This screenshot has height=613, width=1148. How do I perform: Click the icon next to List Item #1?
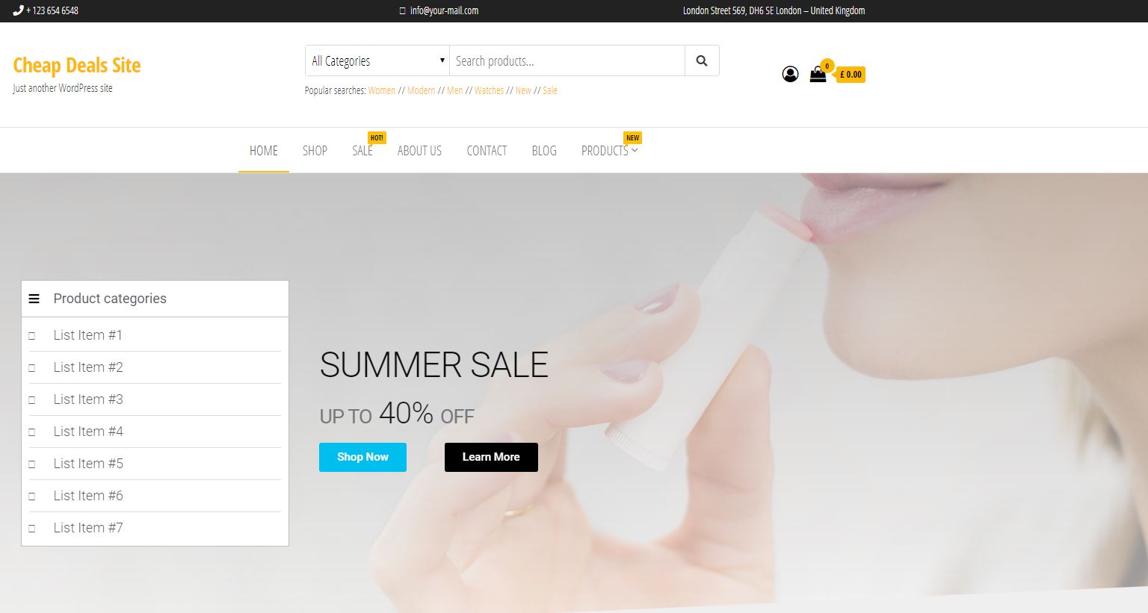pos(32,336)
